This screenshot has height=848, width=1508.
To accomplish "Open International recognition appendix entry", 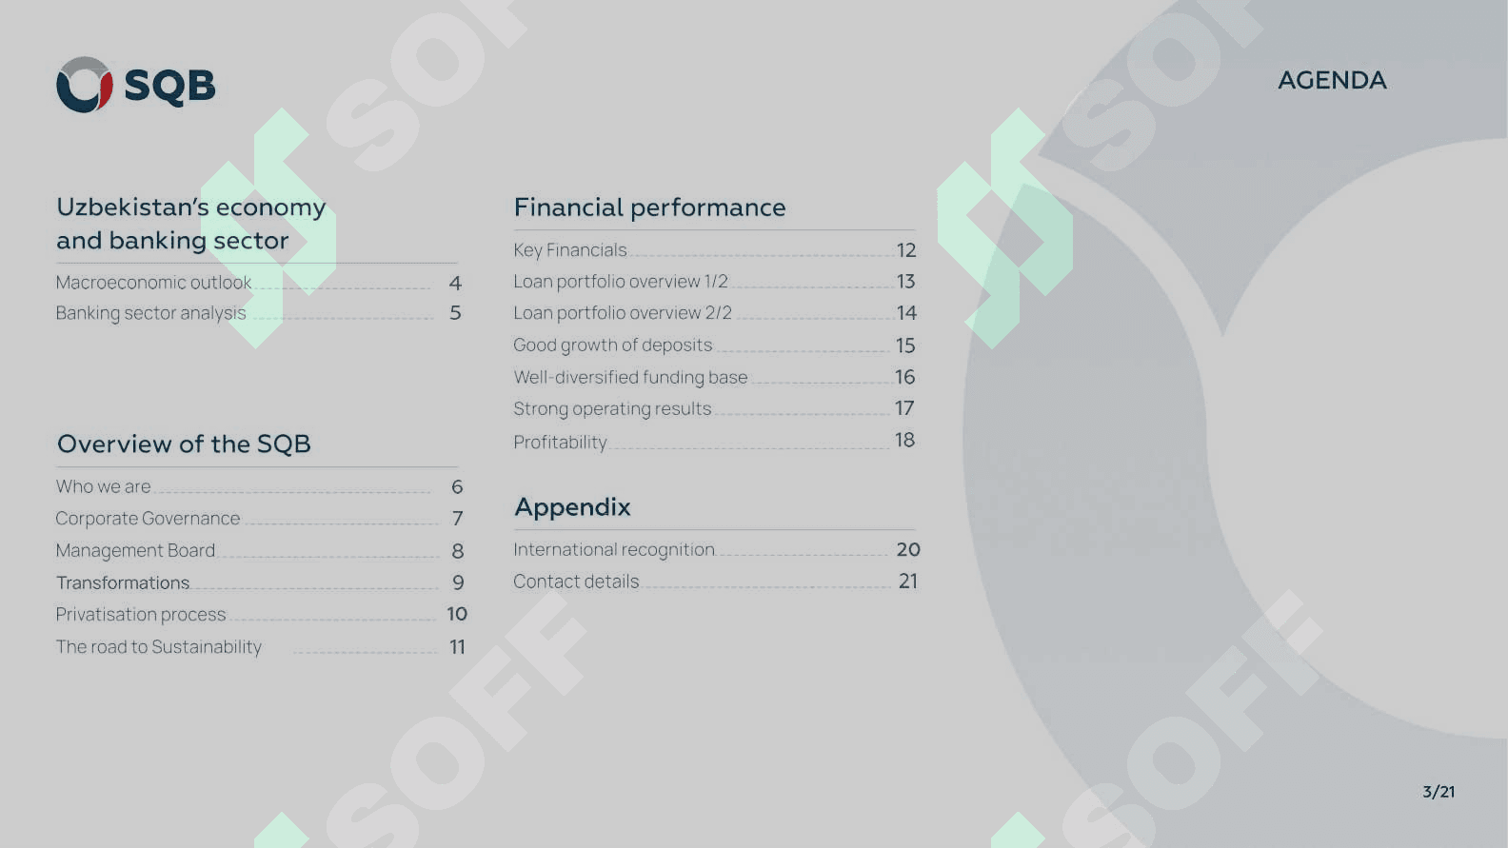I will pyautogui.click(x=613, y=549).
